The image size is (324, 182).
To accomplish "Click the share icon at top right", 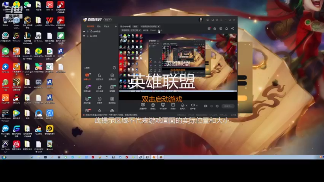I will coord(232,28).
